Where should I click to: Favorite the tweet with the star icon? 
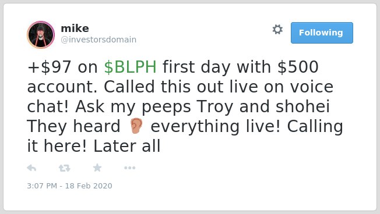(97, 167)
